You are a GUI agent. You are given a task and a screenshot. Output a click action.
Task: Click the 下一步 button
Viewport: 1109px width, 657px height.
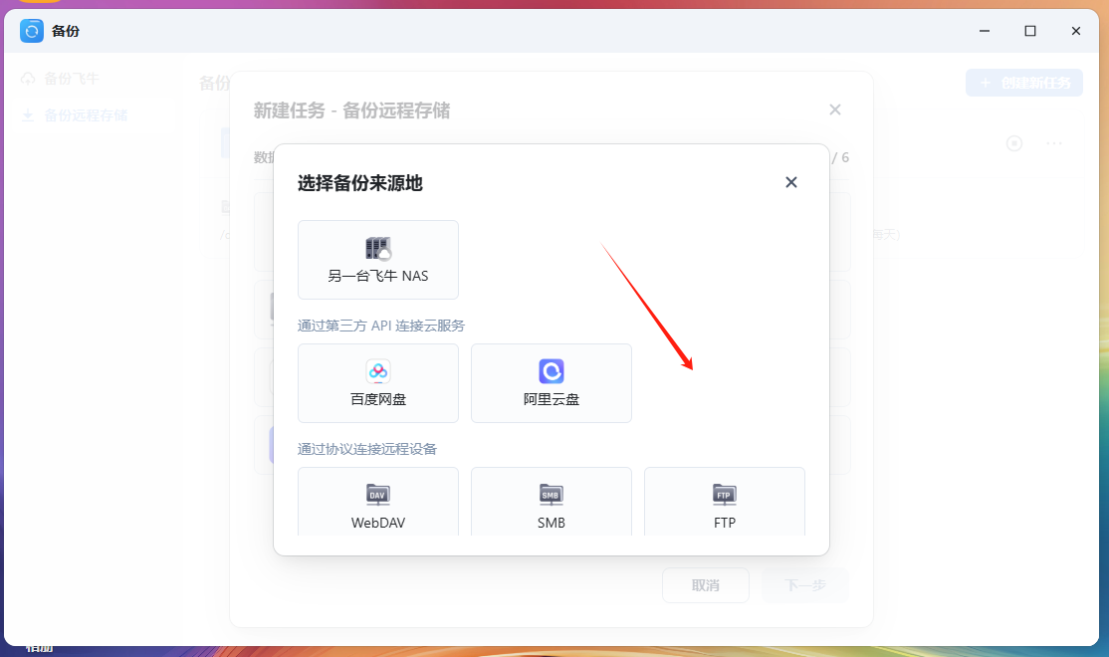(805, 585)
